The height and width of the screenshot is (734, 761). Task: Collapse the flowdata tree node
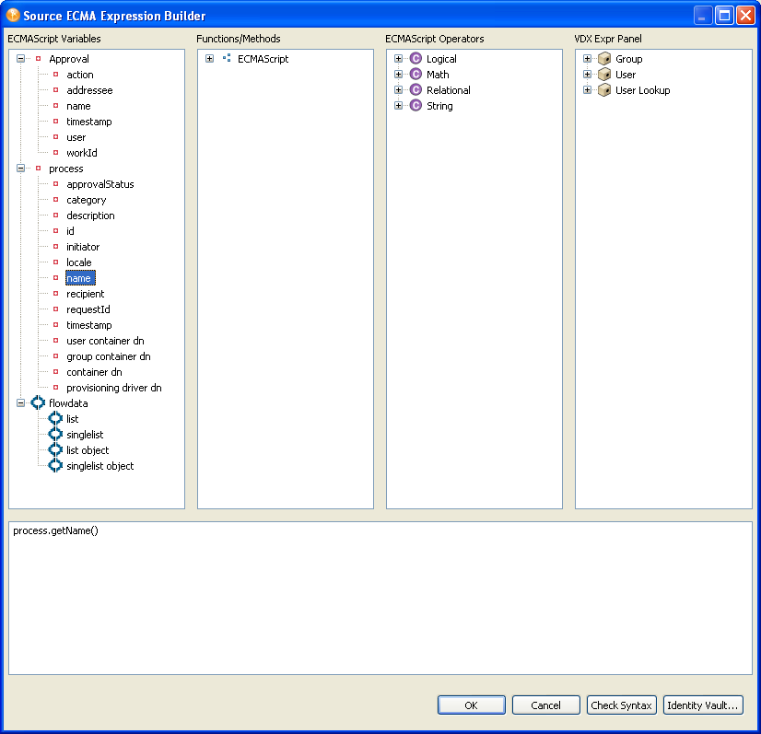21,402
